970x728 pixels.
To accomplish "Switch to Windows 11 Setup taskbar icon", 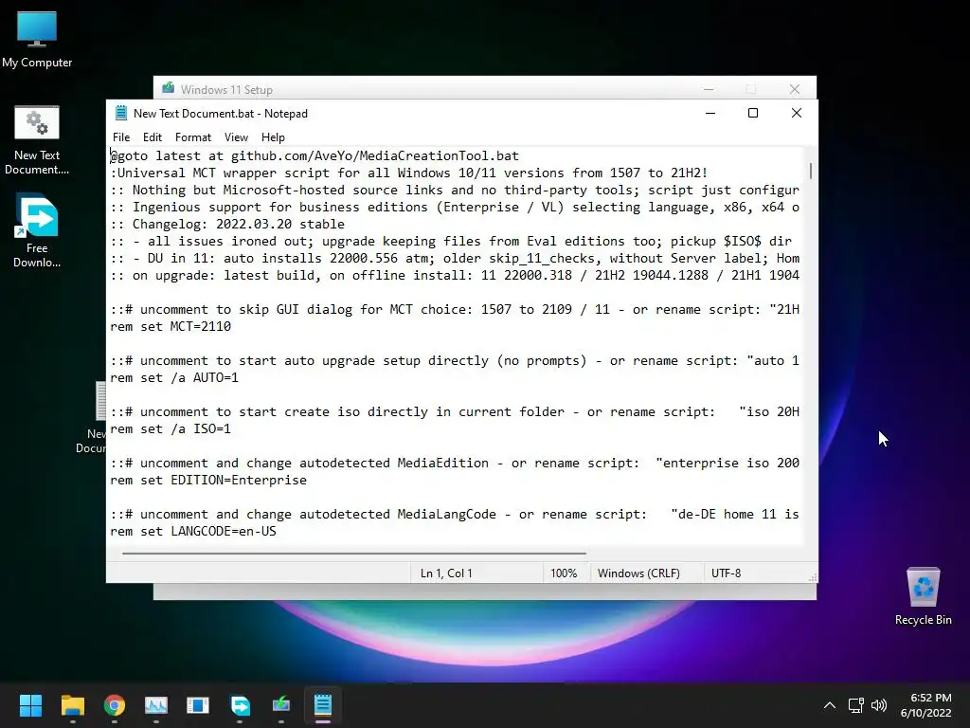I will pos(281,705).
